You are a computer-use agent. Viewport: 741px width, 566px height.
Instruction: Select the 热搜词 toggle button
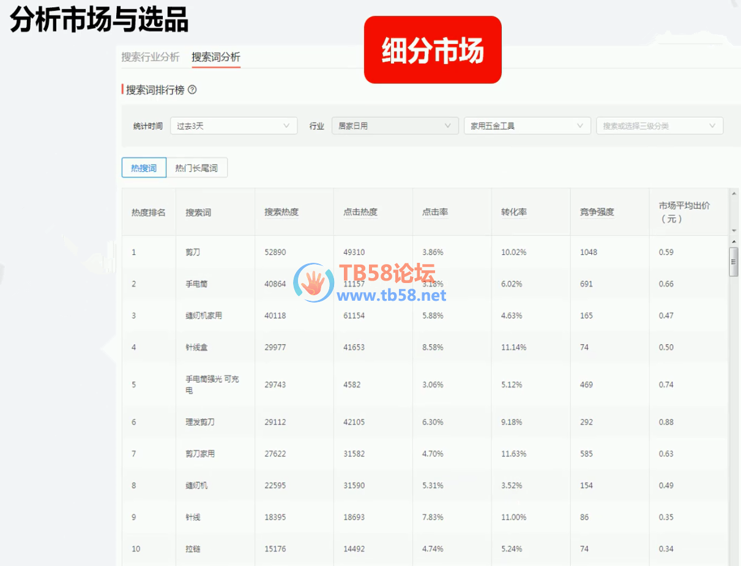click(144, 168)
